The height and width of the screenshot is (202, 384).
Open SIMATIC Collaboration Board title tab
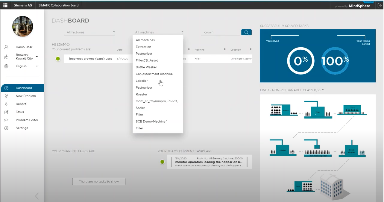tap(59, 5)
